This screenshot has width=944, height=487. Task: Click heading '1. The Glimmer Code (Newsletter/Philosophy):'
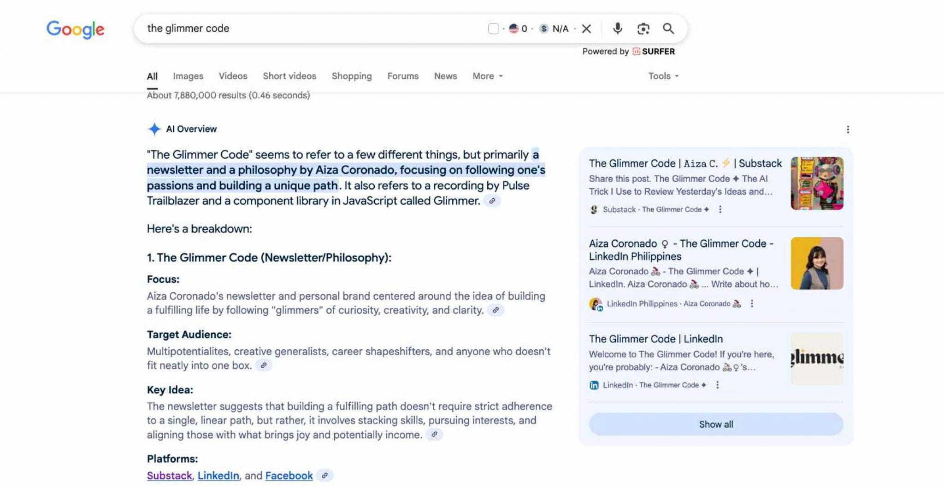point(269,258)
